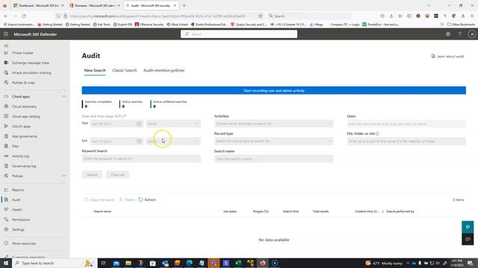Open Exchange message trace
The height and width of the screenshot is (268, 478).
coord(31,63)
